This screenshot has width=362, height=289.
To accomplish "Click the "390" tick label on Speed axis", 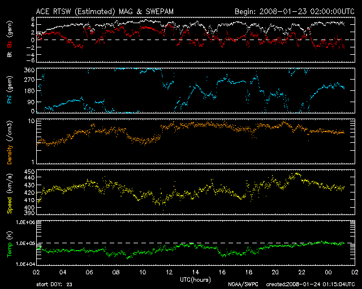I will [29, 213].
